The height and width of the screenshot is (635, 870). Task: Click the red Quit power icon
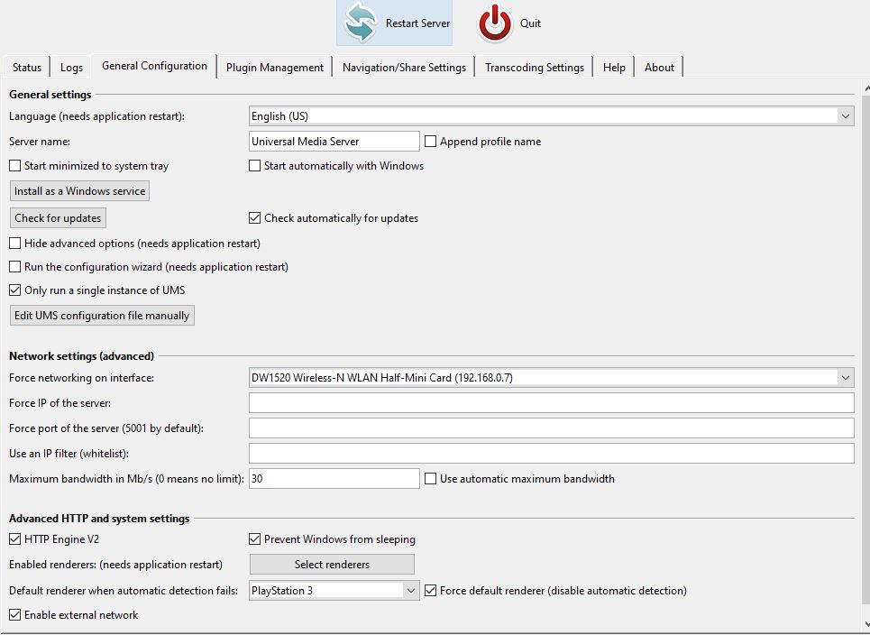495,23
